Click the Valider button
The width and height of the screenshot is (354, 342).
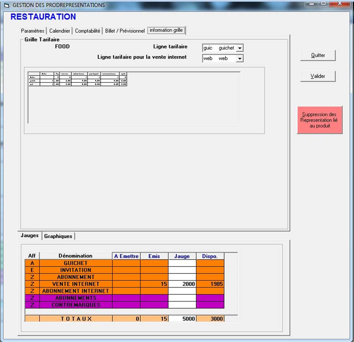(x=318, y=76)
